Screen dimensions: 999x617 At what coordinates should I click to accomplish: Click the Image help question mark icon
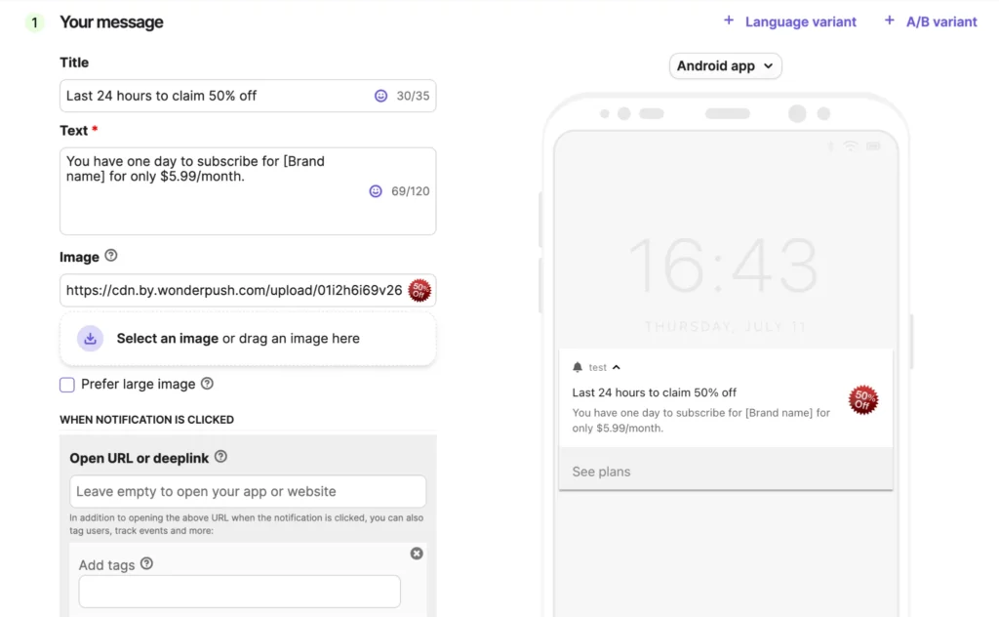coord(110,256)
